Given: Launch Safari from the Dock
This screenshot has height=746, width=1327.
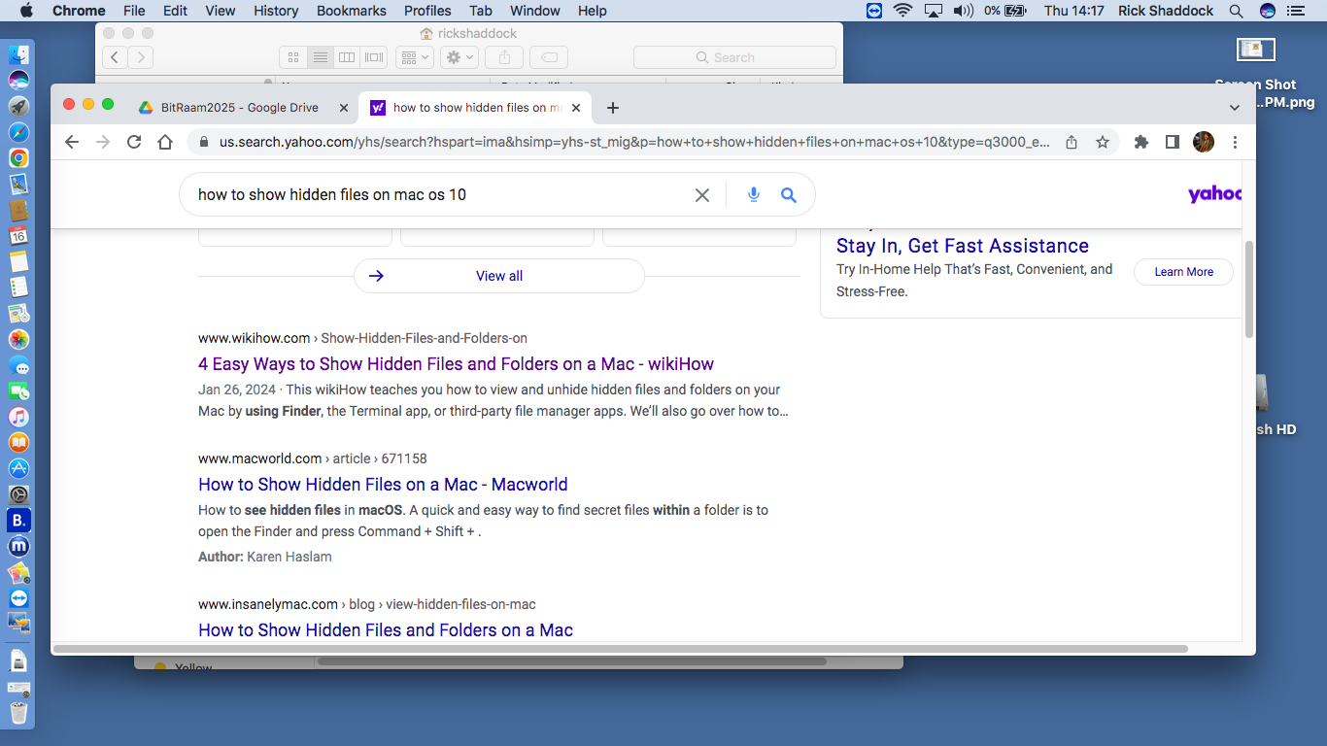Looking at the screenshot, I should click(18, 132).
